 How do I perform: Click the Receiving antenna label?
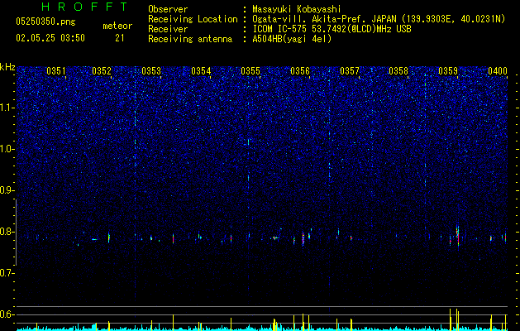coord(190,39)
